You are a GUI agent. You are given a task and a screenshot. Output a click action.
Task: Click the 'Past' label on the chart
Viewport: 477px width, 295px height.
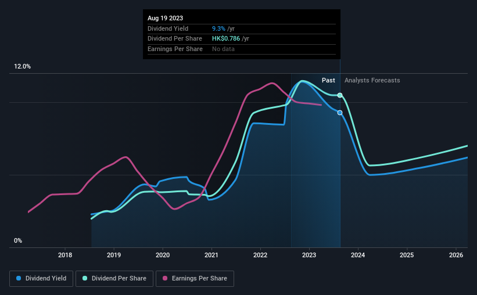click(x=328, y=80)
